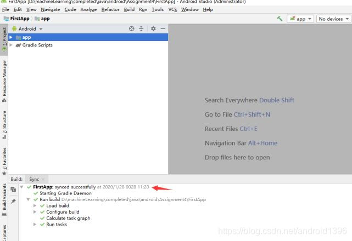352x241 pixels.
Task: Toggle the 1: Project side tab
Action: tap(4, 39)
